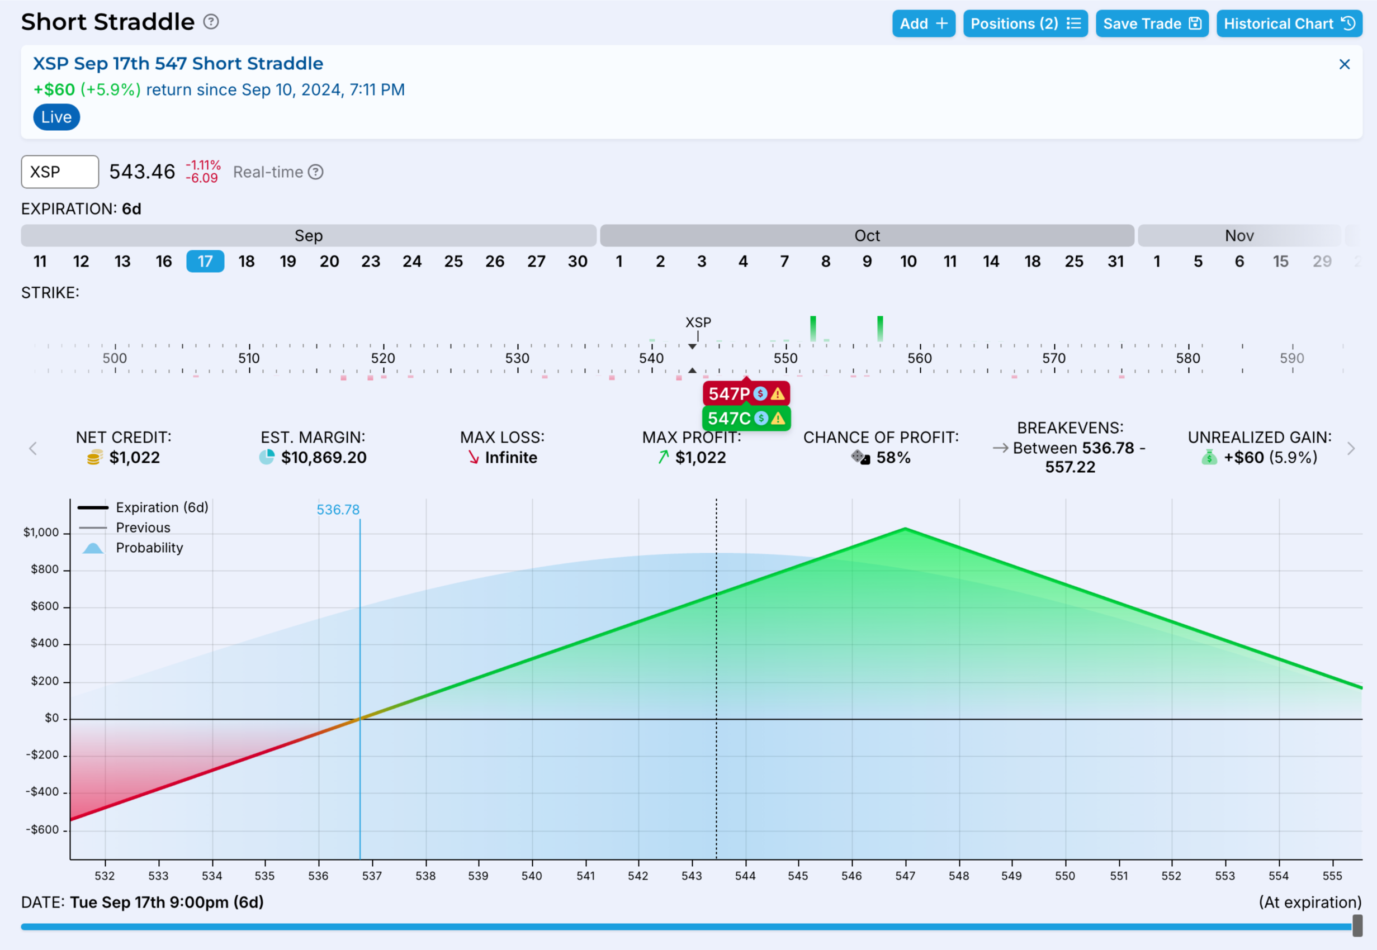
Task: Click the Est. Margin value $10,869.20
Action: pos(323,458)
